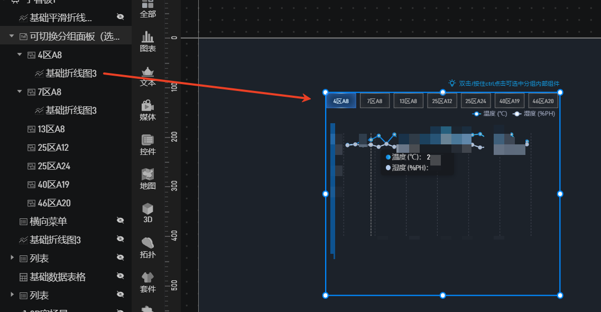Screen dimensions: 601x312
Task: Open the 媒体 (media) component category
Action: (147, 111)
